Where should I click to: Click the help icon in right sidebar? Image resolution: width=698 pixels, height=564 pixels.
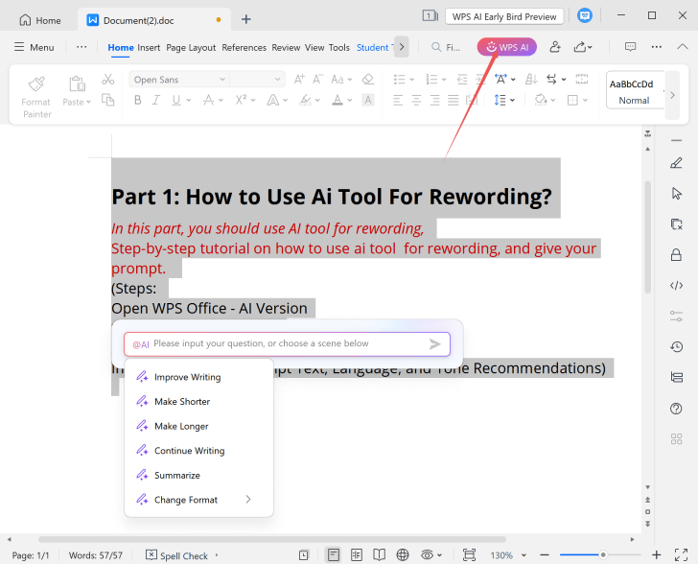[x=676, y=409]
